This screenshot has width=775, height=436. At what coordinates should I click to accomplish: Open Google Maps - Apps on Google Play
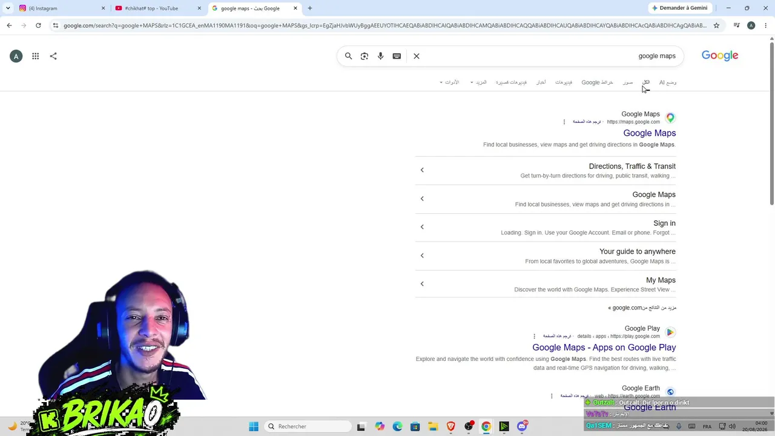[x=604, y=348]
